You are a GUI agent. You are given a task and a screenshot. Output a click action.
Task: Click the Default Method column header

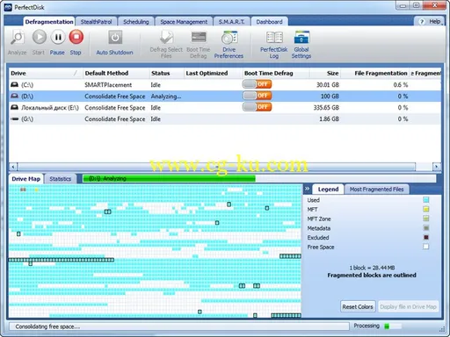[116, 73]
